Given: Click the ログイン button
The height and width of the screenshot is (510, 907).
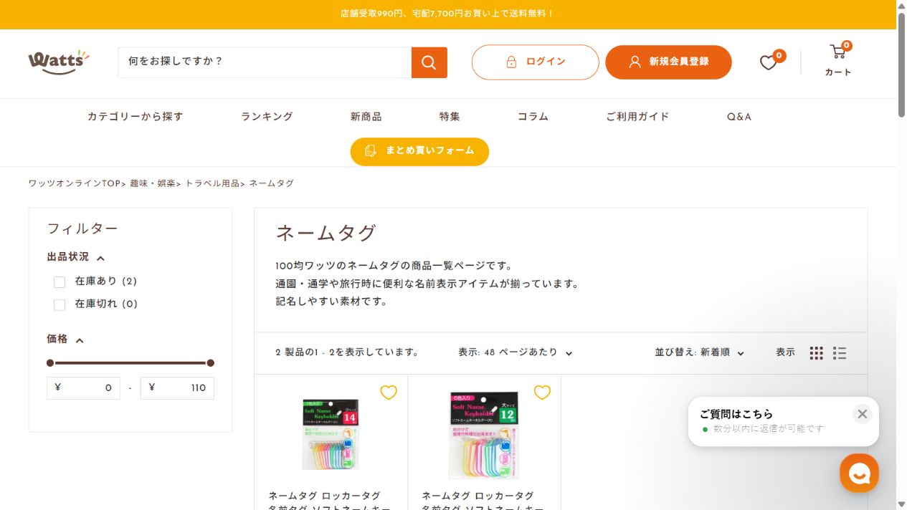Looking at the screenshot, I should (x=535, y=62).
